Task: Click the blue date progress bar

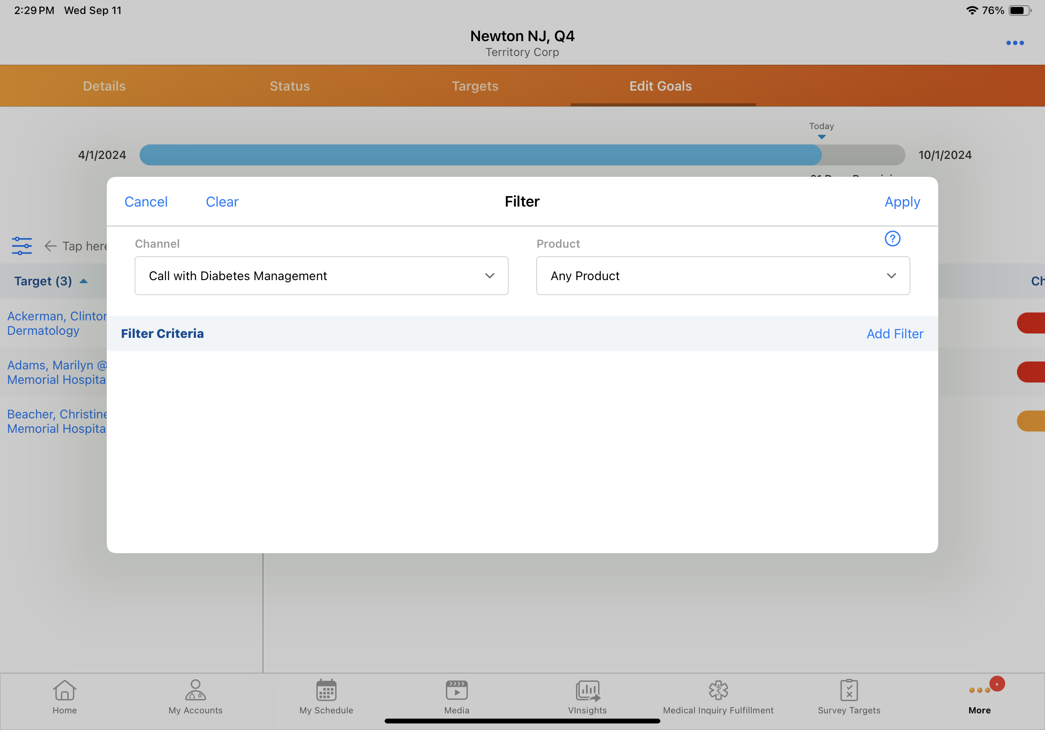Action: coord(480,155)
